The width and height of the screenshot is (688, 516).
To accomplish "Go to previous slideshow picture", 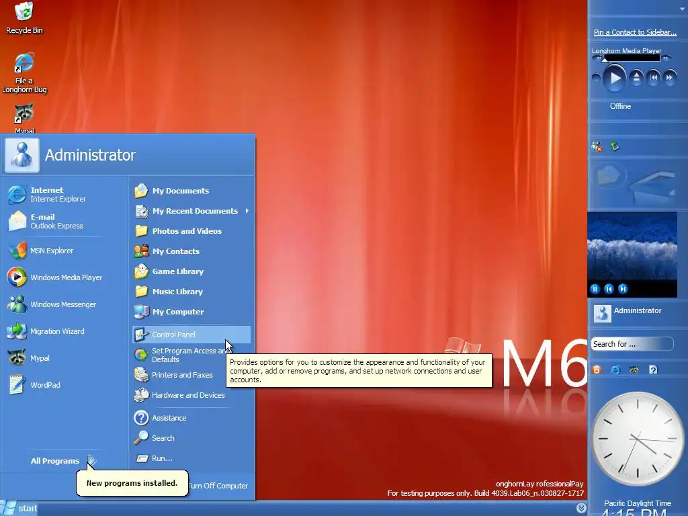I will 609,289.
